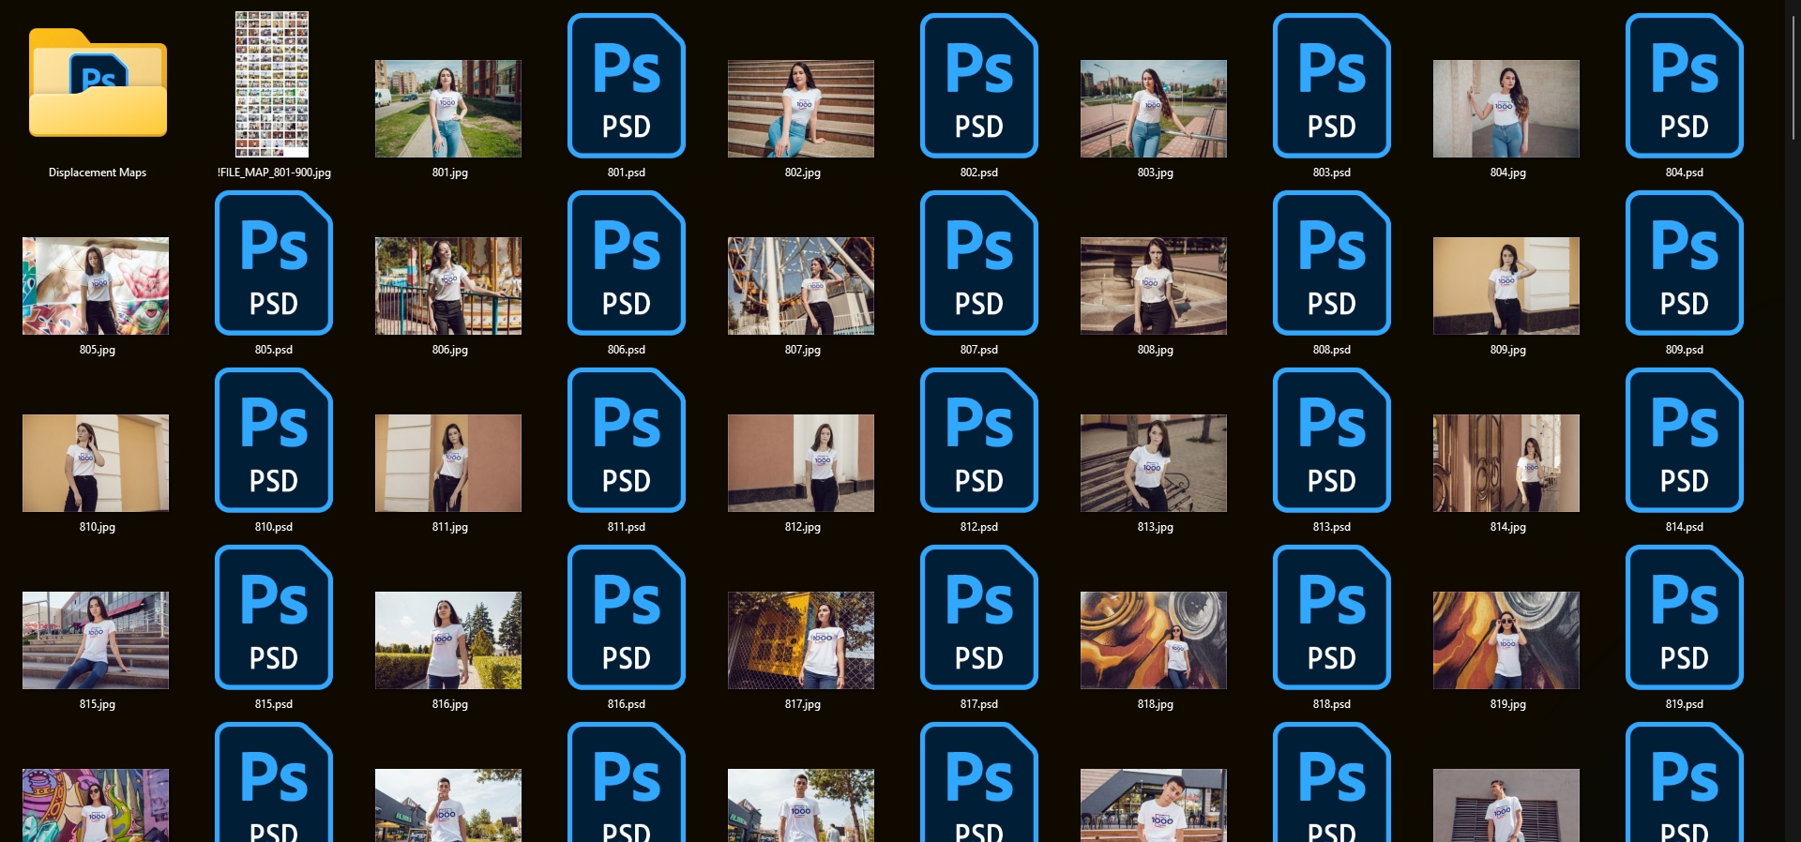Select the 813.jpg bench photo thumbnail
The height and width of the screenshot is (842, 1801).
(1154, 463)
